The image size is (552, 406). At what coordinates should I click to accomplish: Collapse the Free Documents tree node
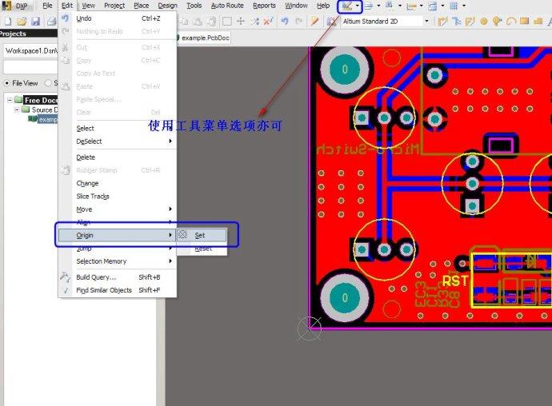(10, 100)
